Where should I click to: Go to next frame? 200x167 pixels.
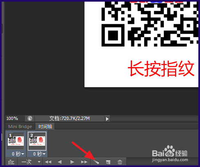point(84,162)
